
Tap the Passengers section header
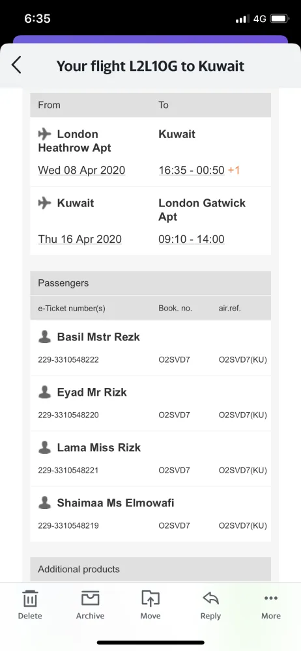(x=150, y=283)
